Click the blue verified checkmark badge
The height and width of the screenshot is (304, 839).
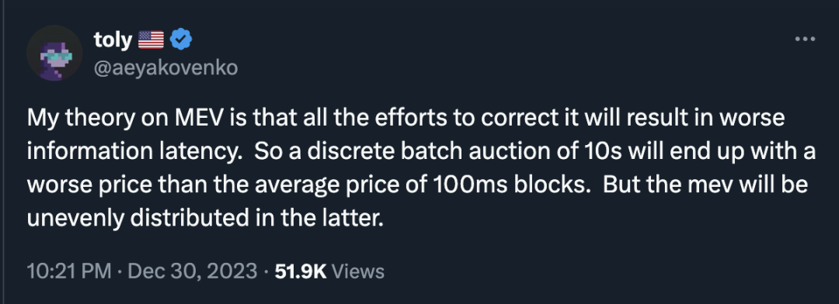coord(181,40)
